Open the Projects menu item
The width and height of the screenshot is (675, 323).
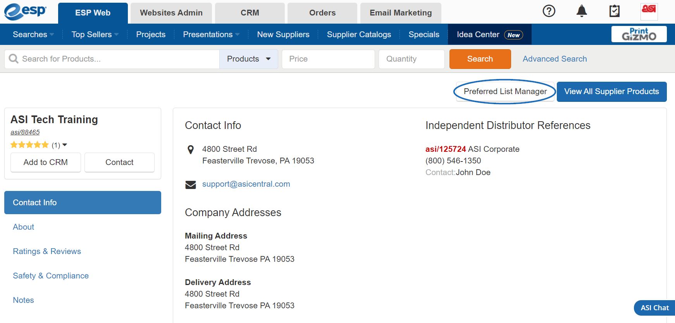(151, 34)
